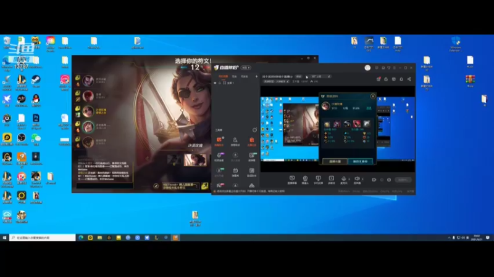Select the red gift-box tool in the toolbox
Viewport: 494px width, 277px height.
tap(251, 140)
